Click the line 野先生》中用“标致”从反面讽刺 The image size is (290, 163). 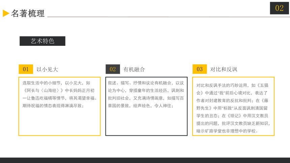(x=232, y=108)
